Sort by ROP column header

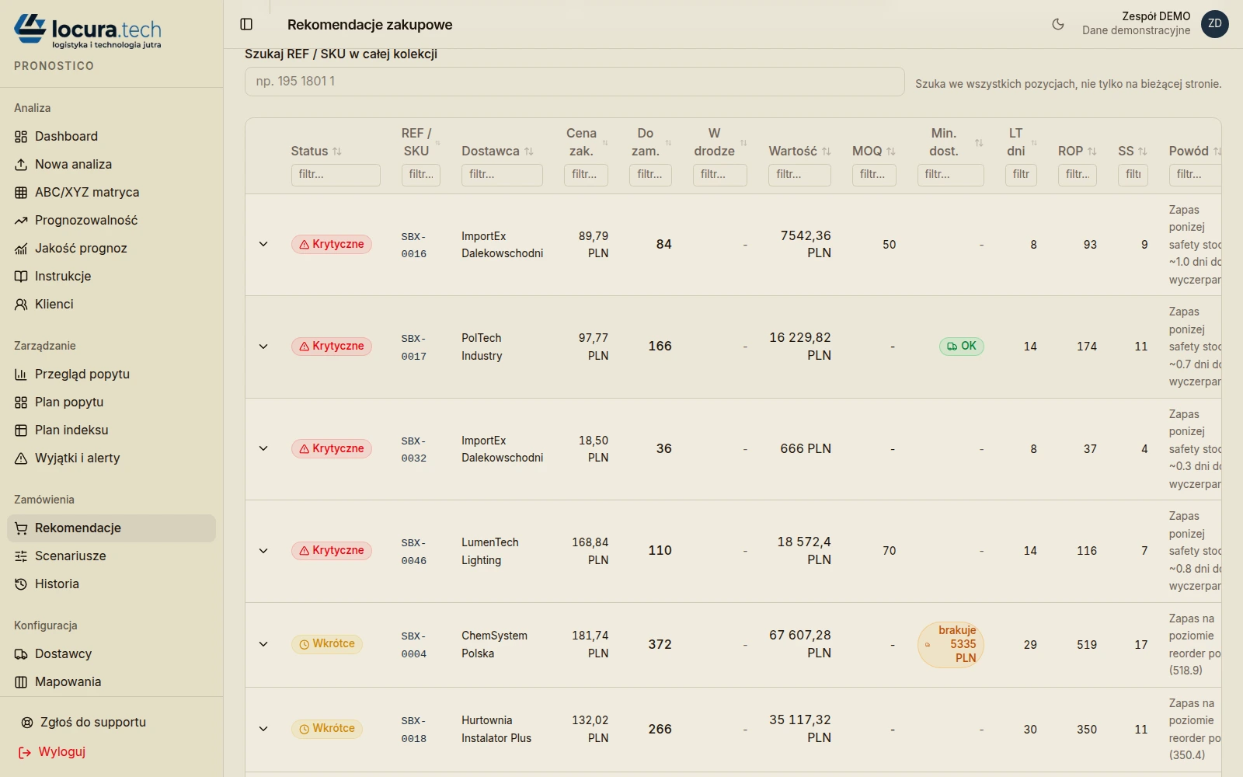tap(1077, 151)
